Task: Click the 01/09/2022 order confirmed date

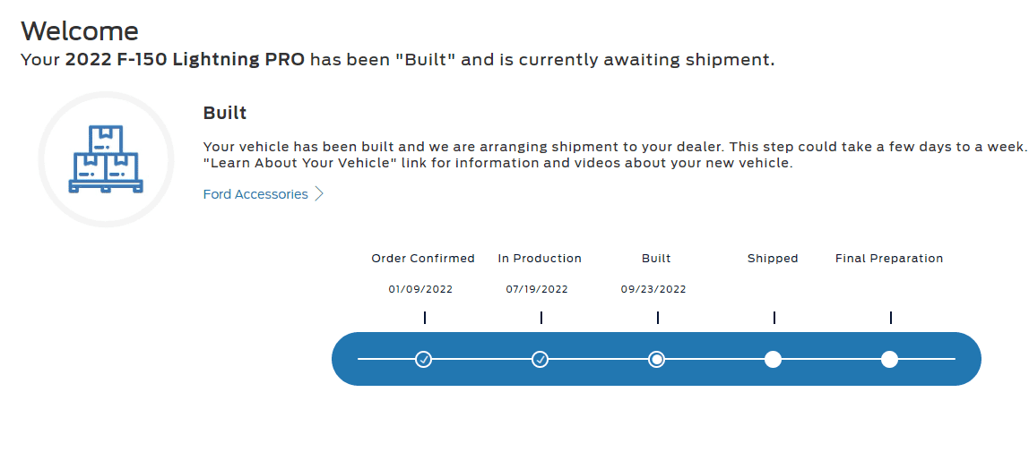Action: pos(420,289)
